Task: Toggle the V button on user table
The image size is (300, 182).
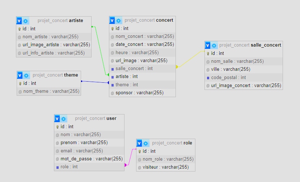Action: tap(57, 118)
